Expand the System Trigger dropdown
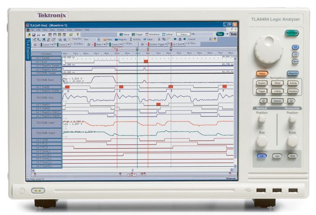Viewport: 316px width, 215px height. click(x=158, y=44)
